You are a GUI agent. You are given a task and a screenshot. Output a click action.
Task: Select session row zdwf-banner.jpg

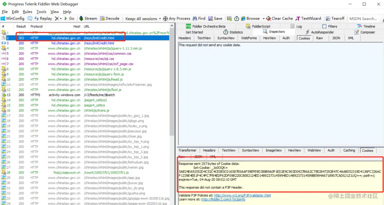click(x=85, y=85)
